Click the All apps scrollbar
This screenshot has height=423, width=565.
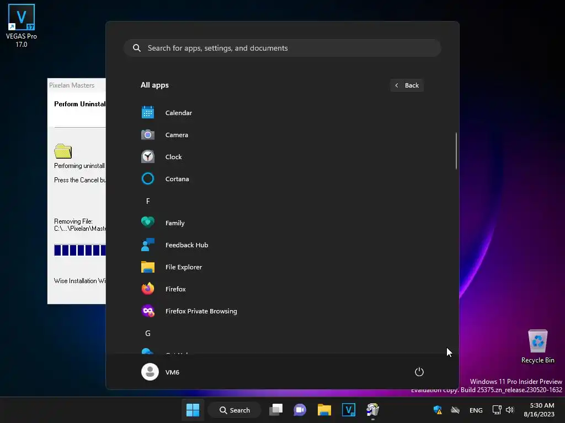[x=456, y=151]
